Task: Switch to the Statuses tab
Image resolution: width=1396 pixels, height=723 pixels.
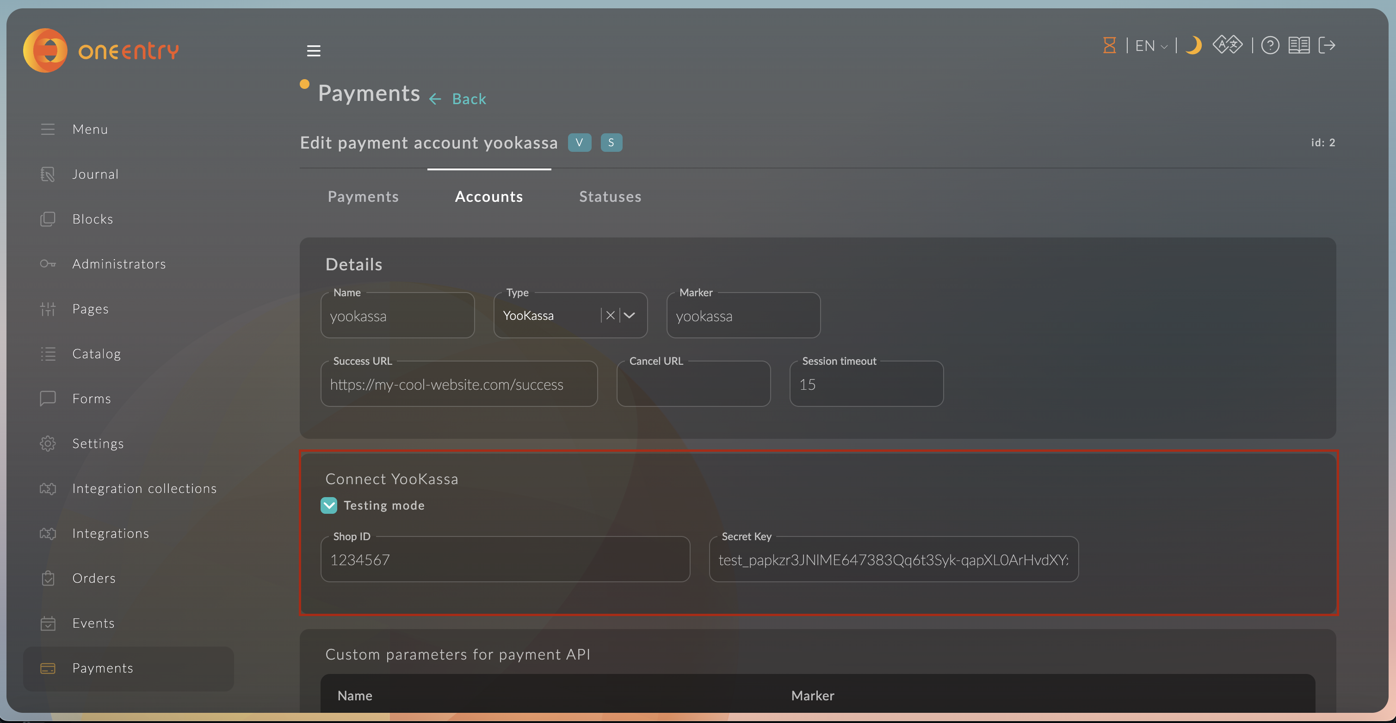Action: coord(610,196)
